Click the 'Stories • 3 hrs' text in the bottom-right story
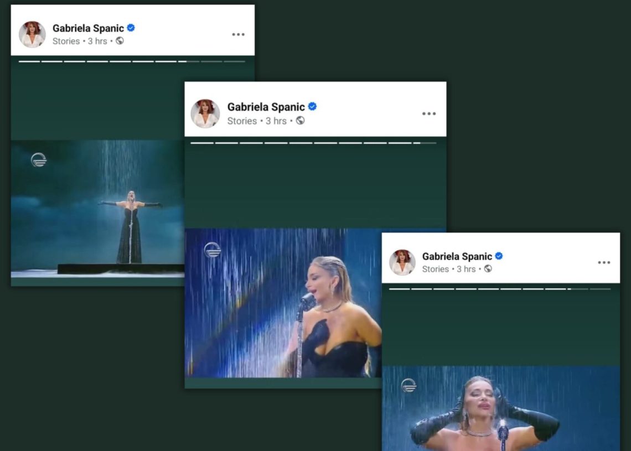Screen dimensions: 631x451 tap(449, 269)
